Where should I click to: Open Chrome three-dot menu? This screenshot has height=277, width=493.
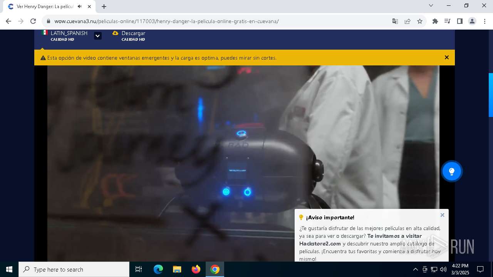pos(485,21)
